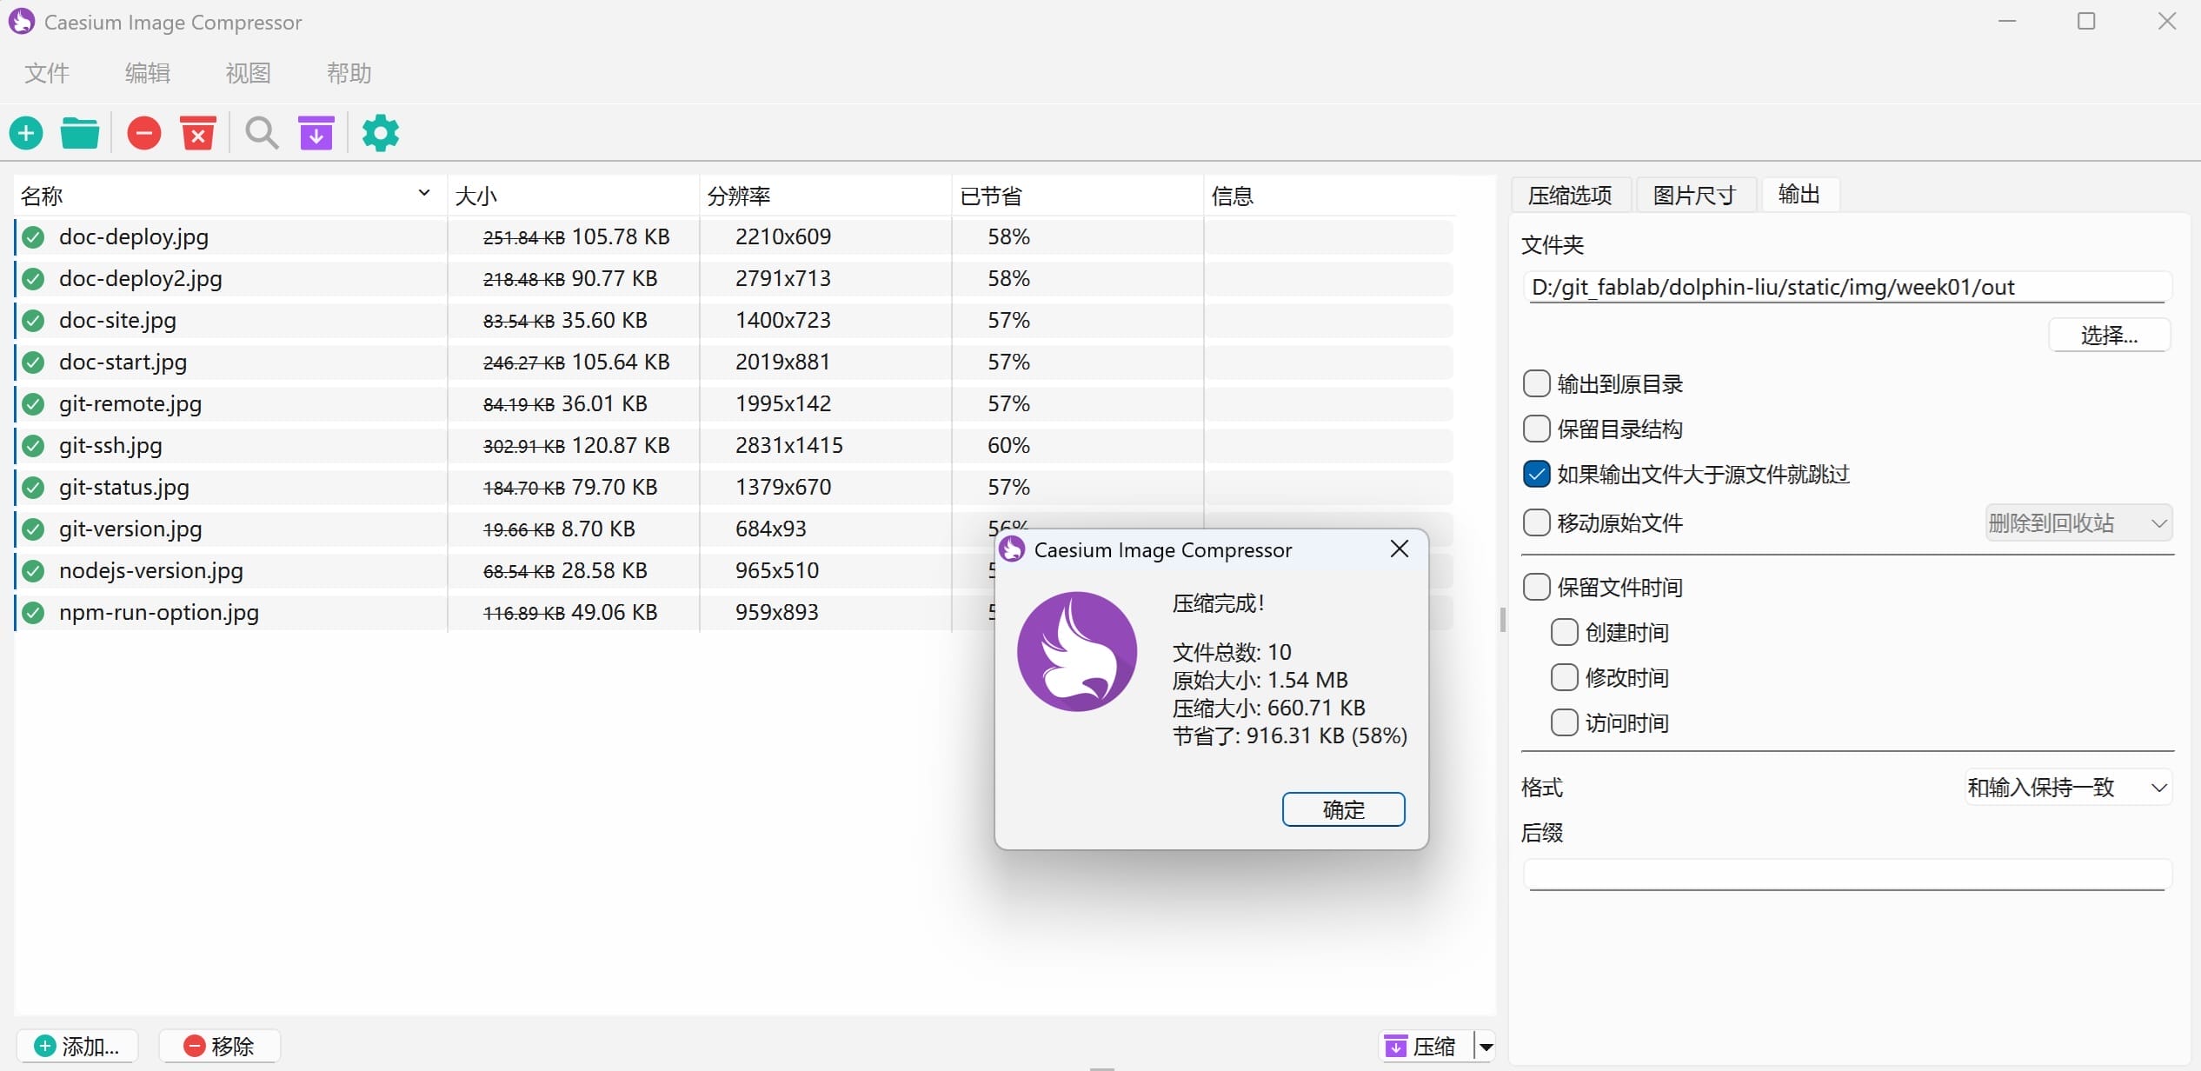Enable the 保留文件时间 checkbox
Image resolution: width=2201 pixels, height=1071 pixels.
1536,587
